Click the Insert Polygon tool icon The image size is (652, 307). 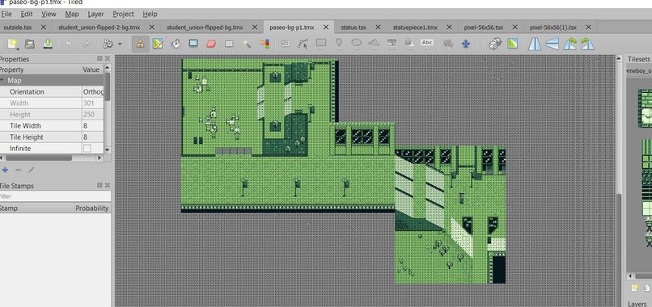point(375,43)
